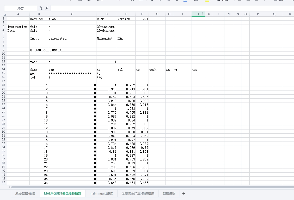Image resolution: width=294 pixels, height=200 pixels.
Task: Click the 'orientated' cell
Action: pos(72,38)
